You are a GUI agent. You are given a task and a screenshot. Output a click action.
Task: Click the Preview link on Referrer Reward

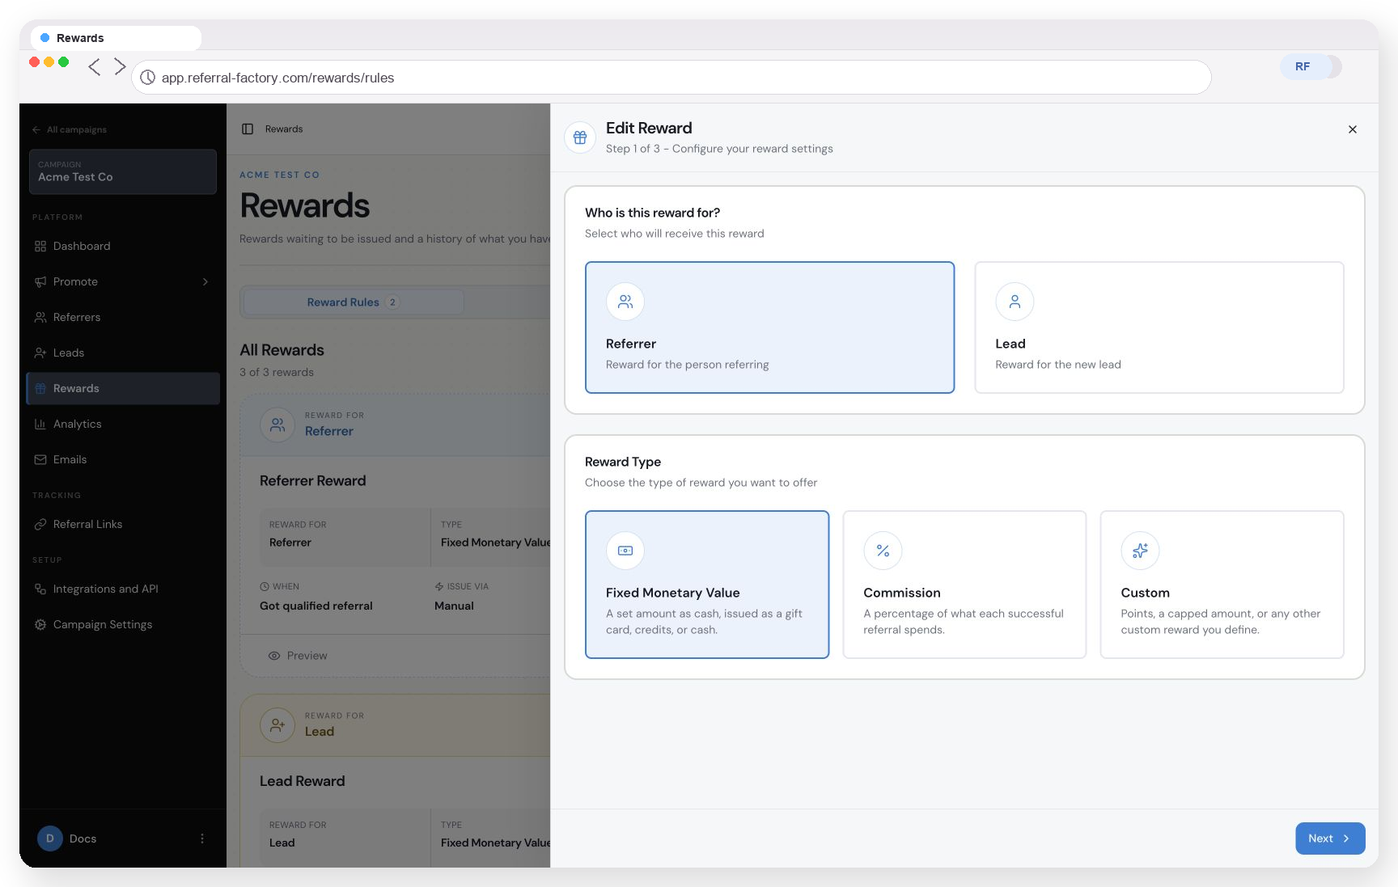point(298,656)
